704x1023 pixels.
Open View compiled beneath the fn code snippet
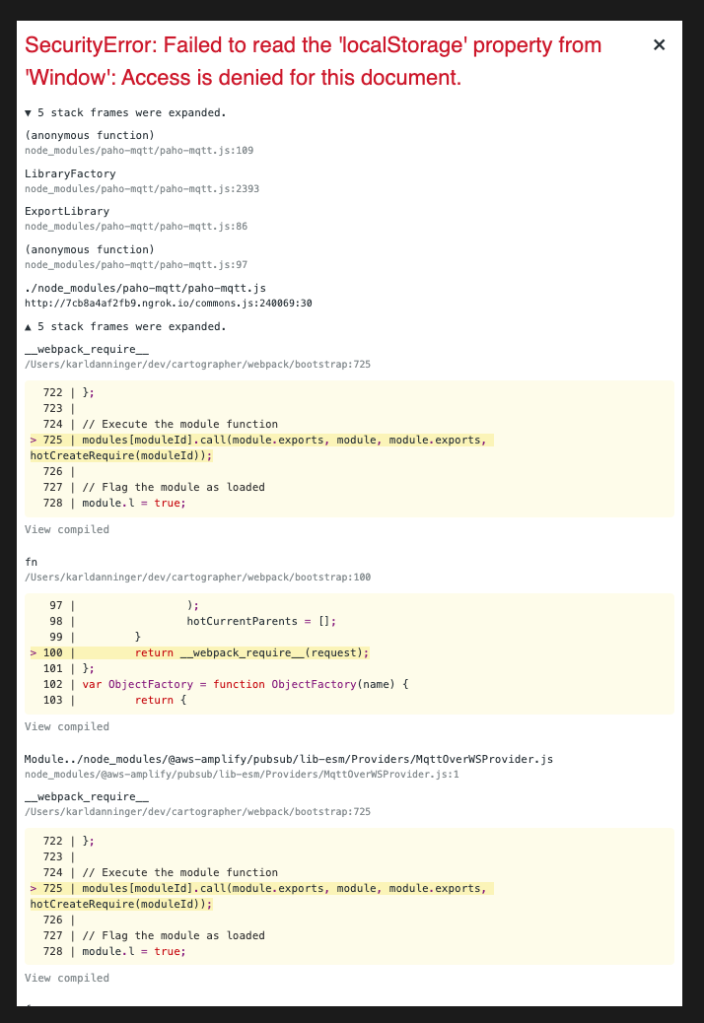pyautogui.click(x=66, y=726)
